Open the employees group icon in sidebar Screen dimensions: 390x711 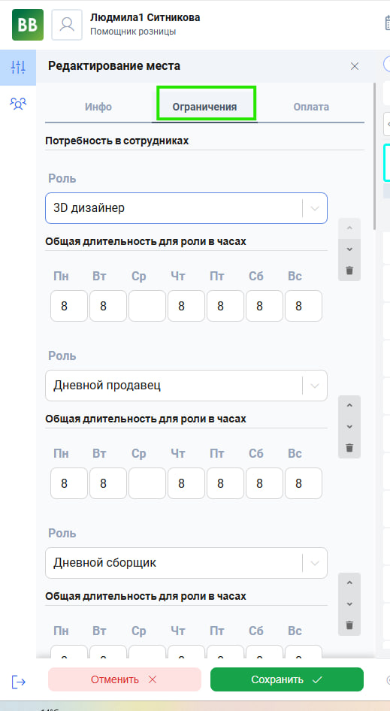[x=18, y=104]
